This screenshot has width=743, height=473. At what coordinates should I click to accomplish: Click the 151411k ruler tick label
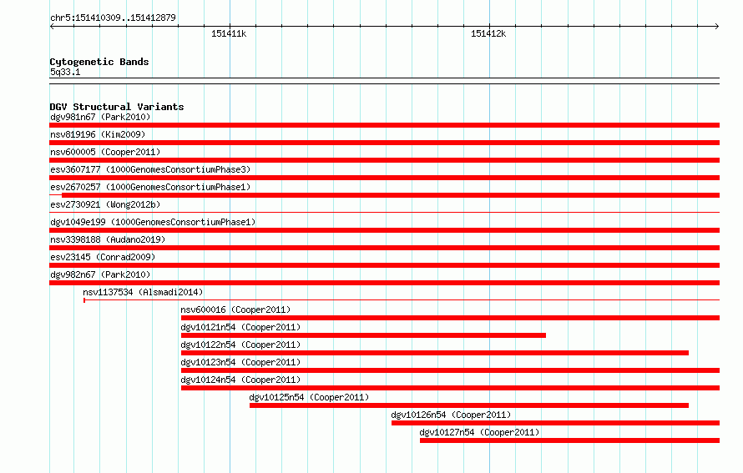(x=229, y=33)
